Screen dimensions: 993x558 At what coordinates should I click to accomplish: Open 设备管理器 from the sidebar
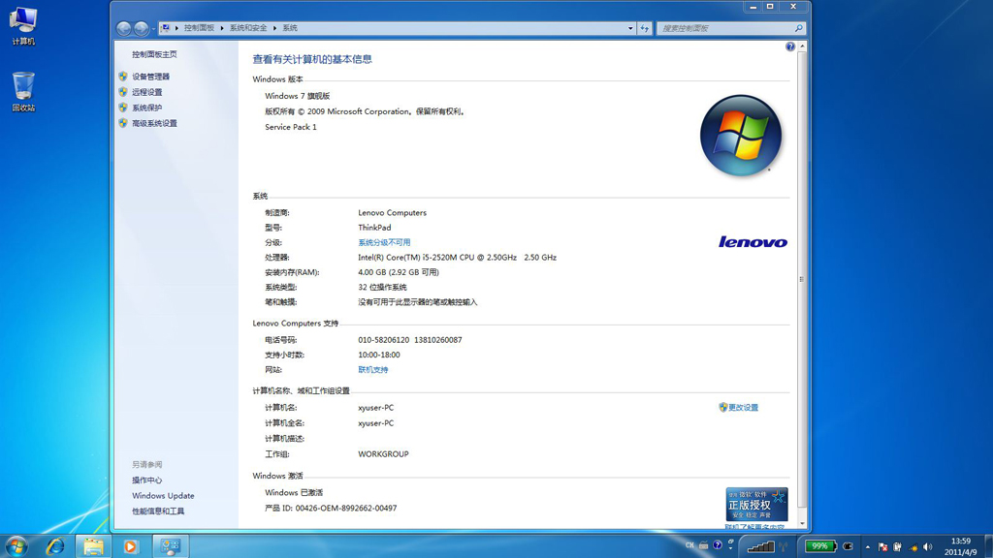pyautogui.click(x=150, y=77)
